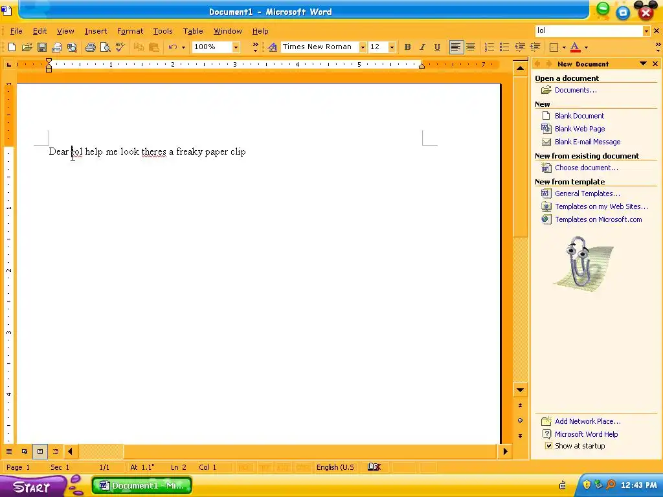Click the Undo arrow icon
The height and width of the screenshot is (497, 663).
172,47
